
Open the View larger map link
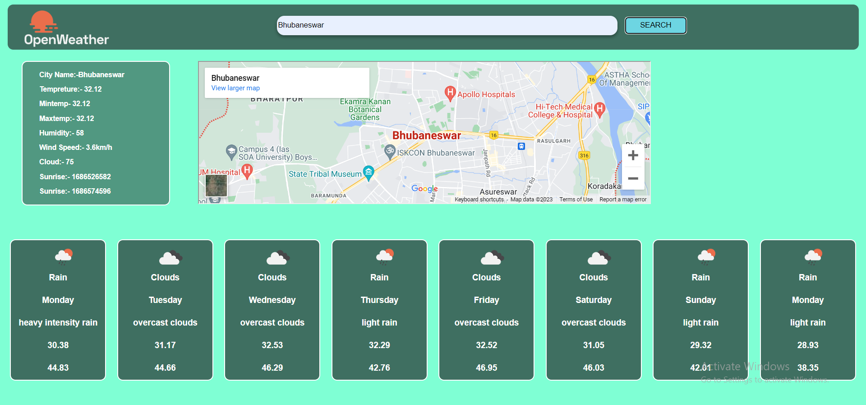click(235, 88)
